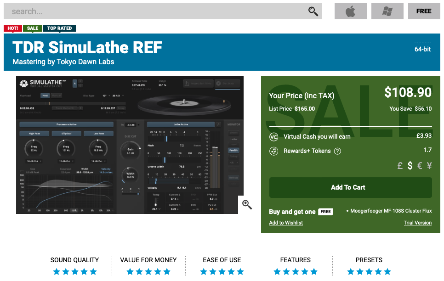The width and height of the screenshot is (444, 281).
Task: Click the TDR SimuLathe REF title
Action: [87, 47]
